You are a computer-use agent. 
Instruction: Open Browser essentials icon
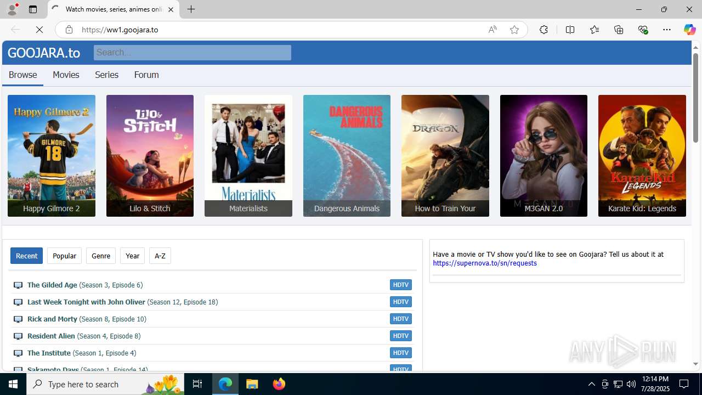point(643,30)
